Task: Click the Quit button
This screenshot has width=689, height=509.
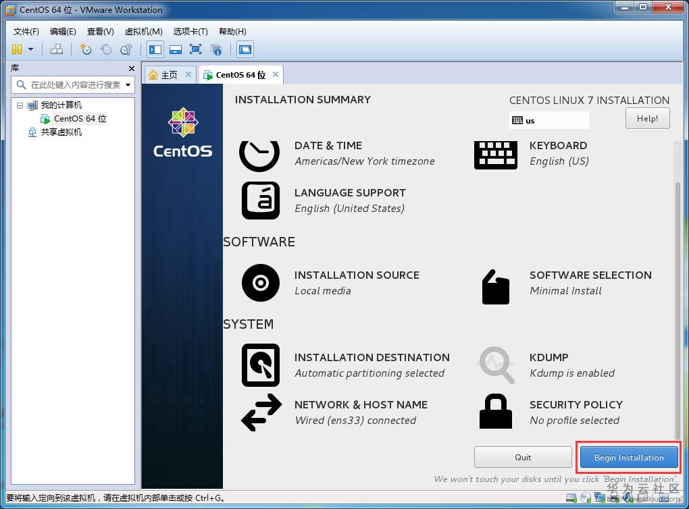Action: (523, 457)
